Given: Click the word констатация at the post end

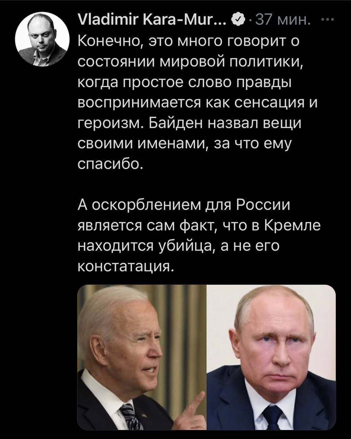Looking at the screenshot, I should [x=126, y=265].
